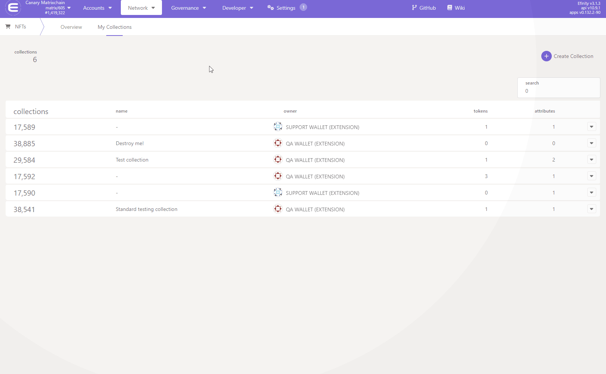
Task: Click the GitHub branch icon
Action: click(414, 7)
